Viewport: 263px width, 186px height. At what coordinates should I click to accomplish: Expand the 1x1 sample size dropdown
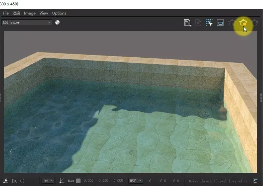48,181
